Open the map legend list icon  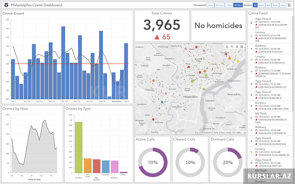point(232,47)
